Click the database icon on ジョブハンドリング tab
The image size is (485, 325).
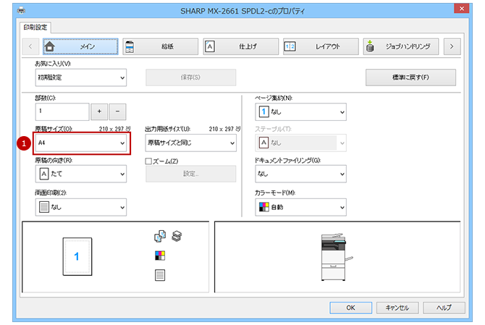(x=370, y=46)
